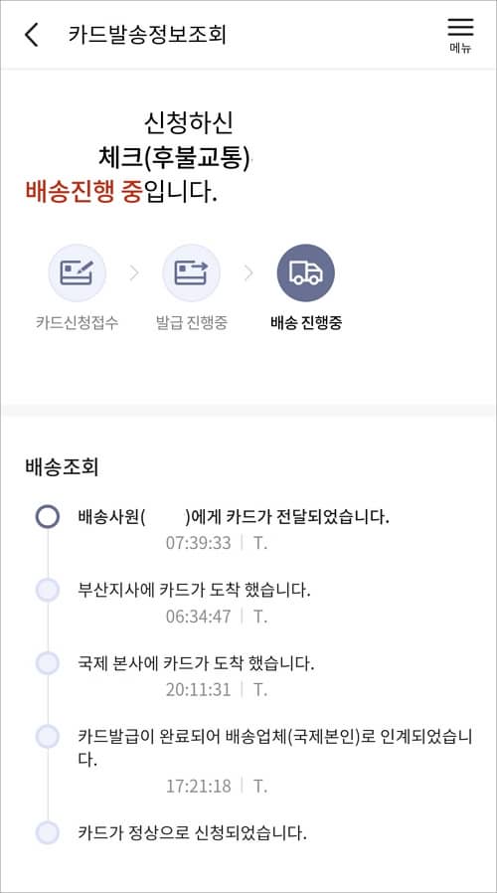Select the top timeline circle for 배송사원 delivery
The width and height of the screenshot is (497, 893).
tap(48, 517)
